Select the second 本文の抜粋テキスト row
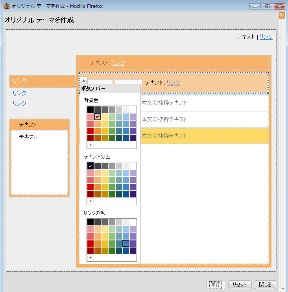The height and width of the screenshot is (292, 288). [204, 119]
